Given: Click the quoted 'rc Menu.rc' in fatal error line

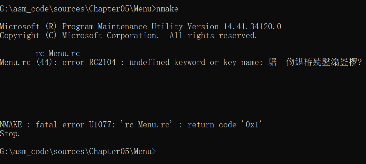Looking at the screenshot, I should click(147, 125).
